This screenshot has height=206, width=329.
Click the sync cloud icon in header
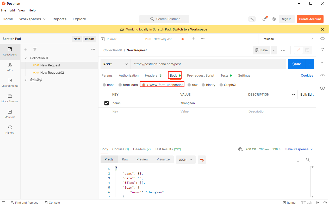click(252, 19)
